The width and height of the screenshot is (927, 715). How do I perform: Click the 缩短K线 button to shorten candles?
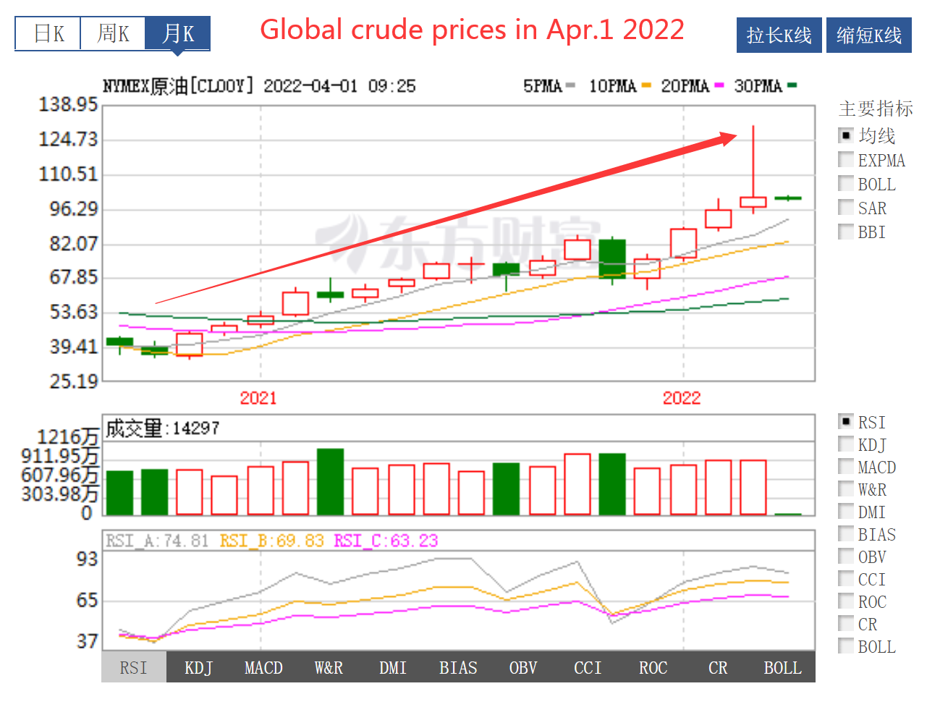coord(868,34)
